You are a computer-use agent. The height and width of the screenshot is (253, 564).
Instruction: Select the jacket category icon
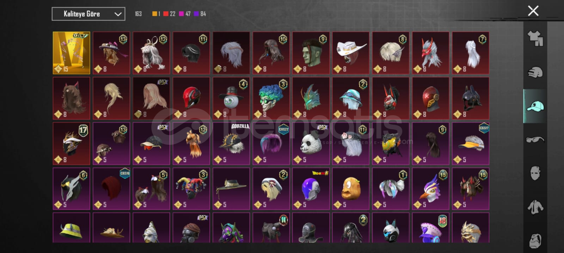coord(535,207)
